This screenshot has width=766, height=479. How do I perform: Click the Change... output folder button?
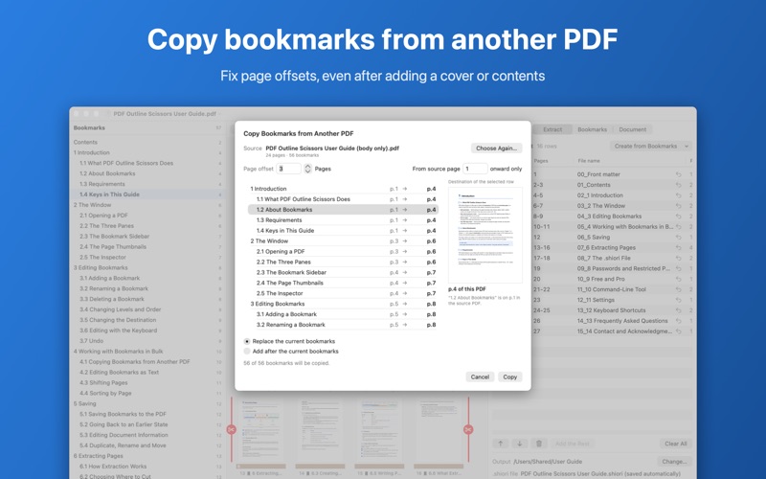pyautogui.click(x=674, y=462)
